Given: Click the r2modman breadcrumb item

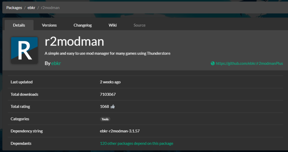Looking at the screenshot, I should [50, 8].
